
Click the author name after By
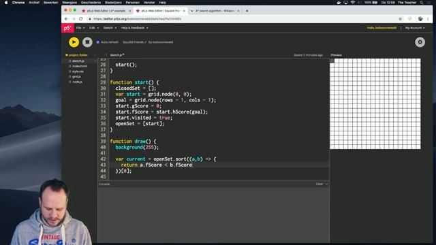(x=163, y=42)
